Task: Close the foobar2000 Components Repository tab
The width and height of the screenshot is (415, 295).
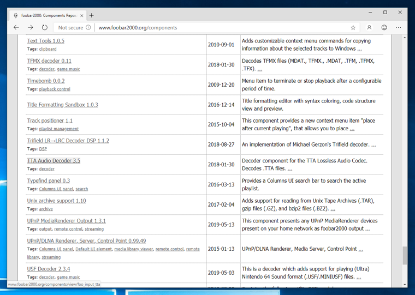Action: 82,16
